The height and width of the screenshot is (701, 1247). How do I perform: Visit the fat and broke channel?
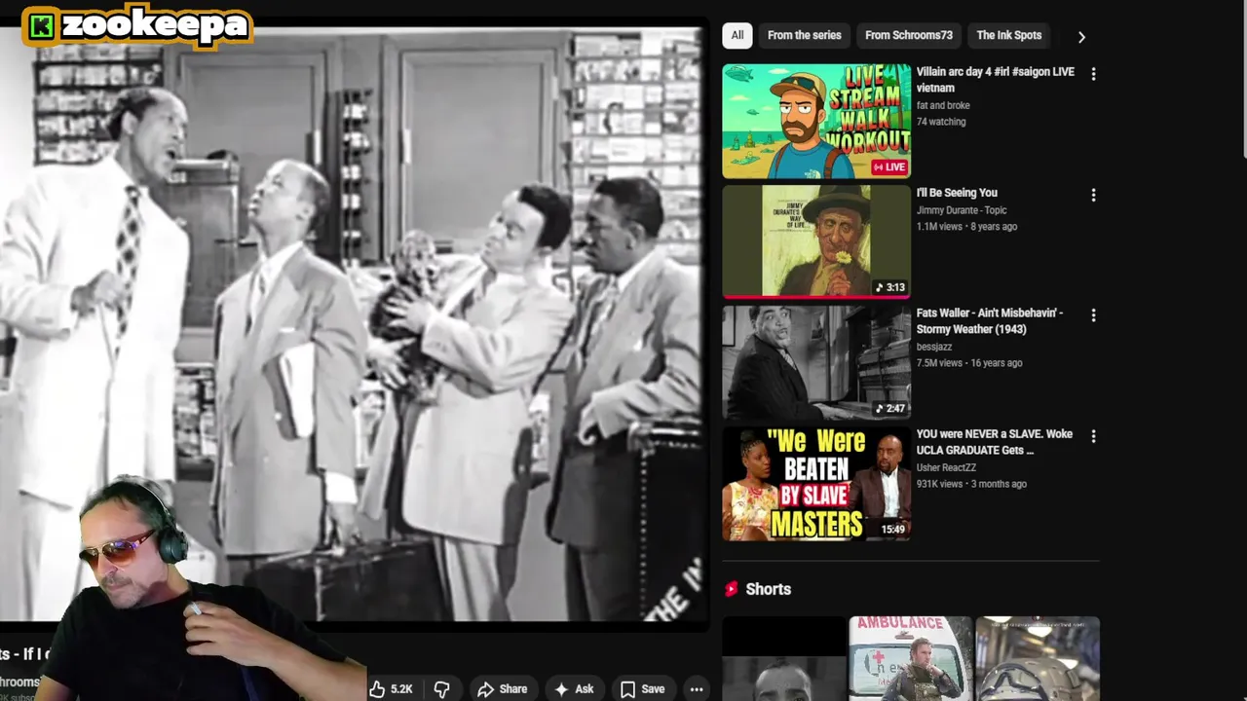coord(943,106)
